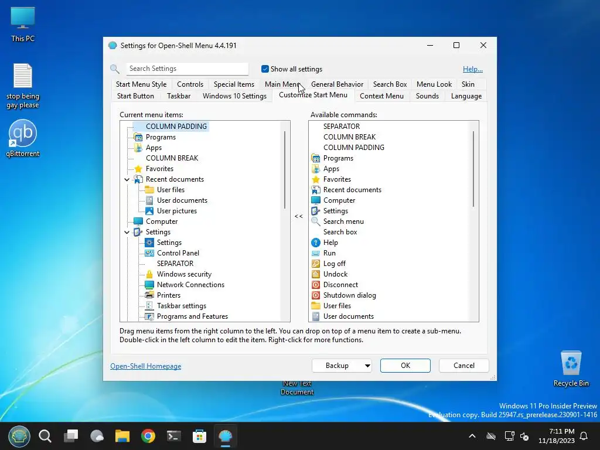Image resolution: width=600 pixels, height=450 pixels.
Task: Click Disconnect red icon
Action: 316,285
